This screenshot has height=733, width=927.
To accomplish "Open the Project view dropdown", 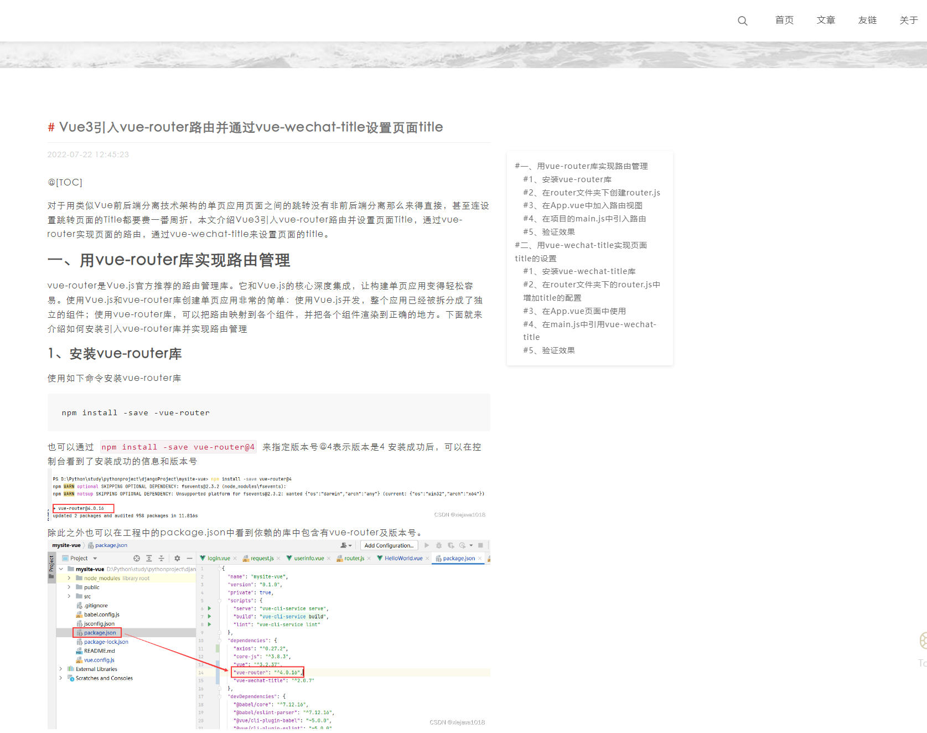I will pyautogui.click(x=95, y=558).
